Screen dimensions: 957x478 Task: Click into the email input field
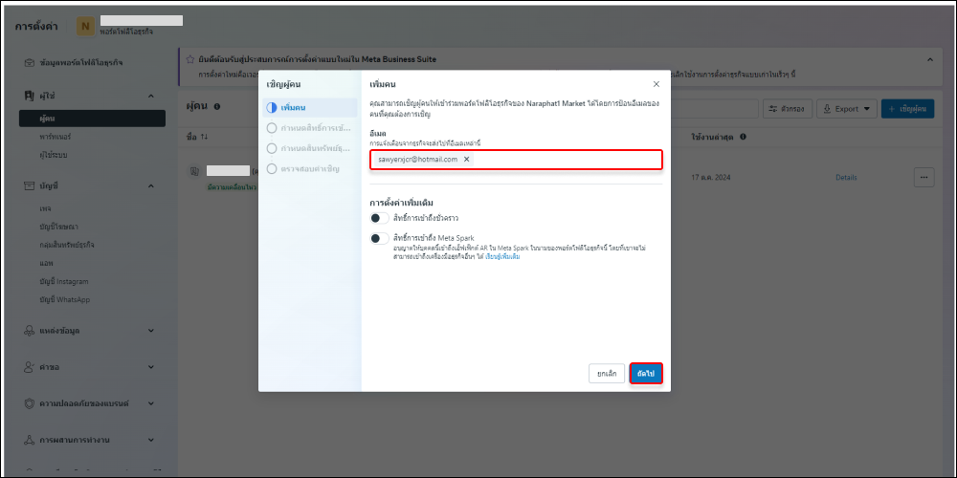click(x=516, y=159)
